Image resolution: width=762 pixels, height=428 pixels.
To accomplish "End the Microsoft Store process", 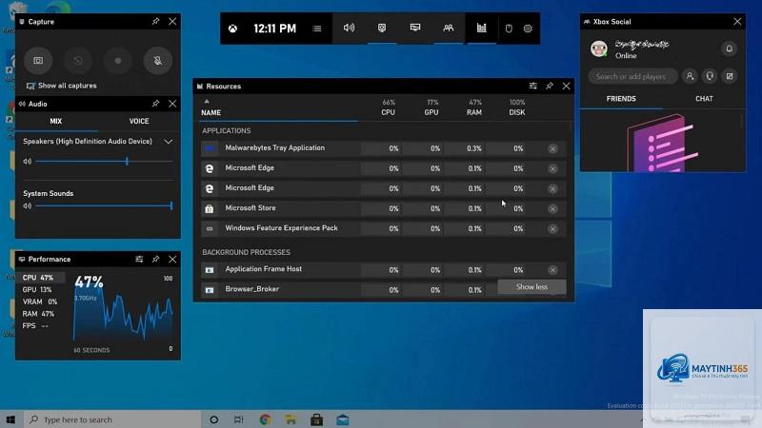I will point(552,208).
